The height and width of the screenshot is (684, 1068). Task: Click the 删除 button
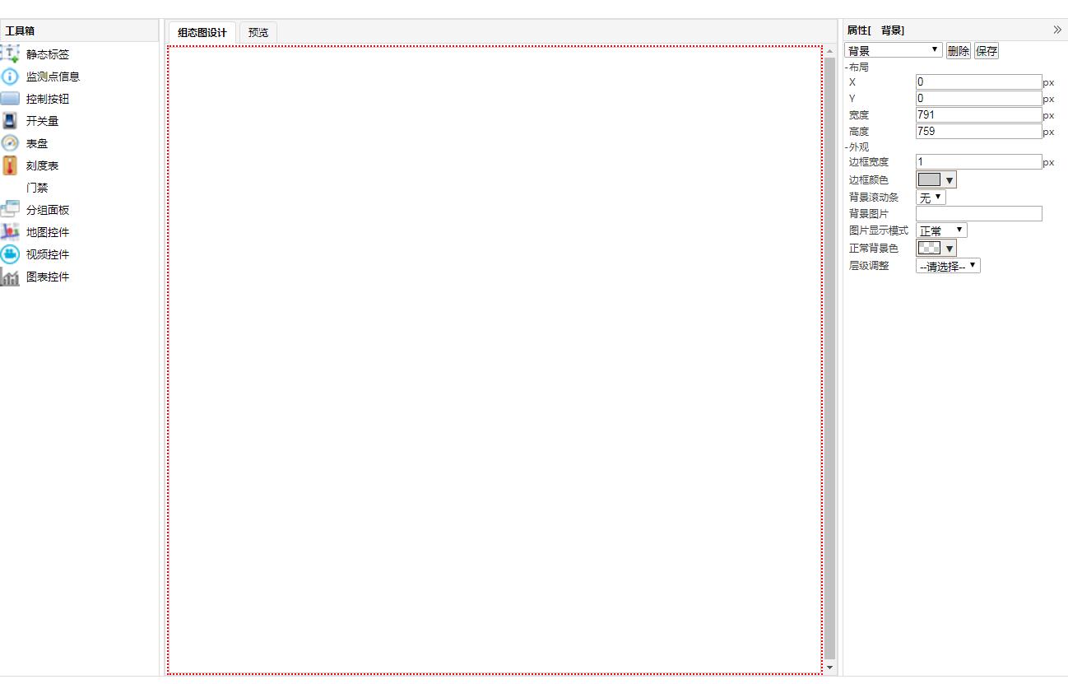click(958, 51)
